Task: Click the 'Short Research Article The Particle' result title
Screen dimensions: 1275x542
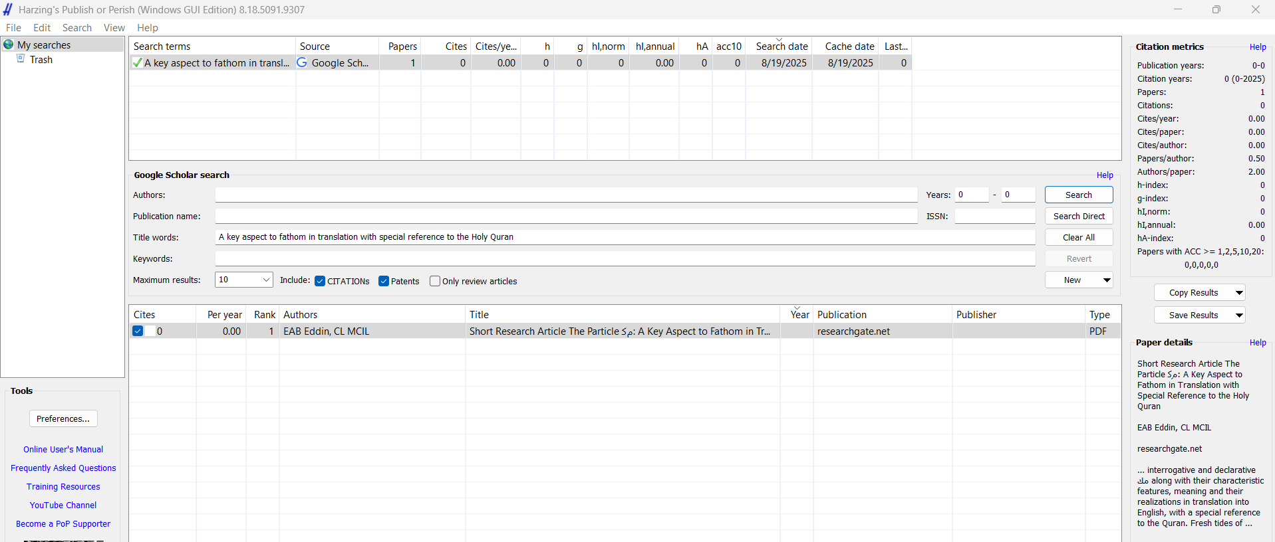Action: (620, 331)
